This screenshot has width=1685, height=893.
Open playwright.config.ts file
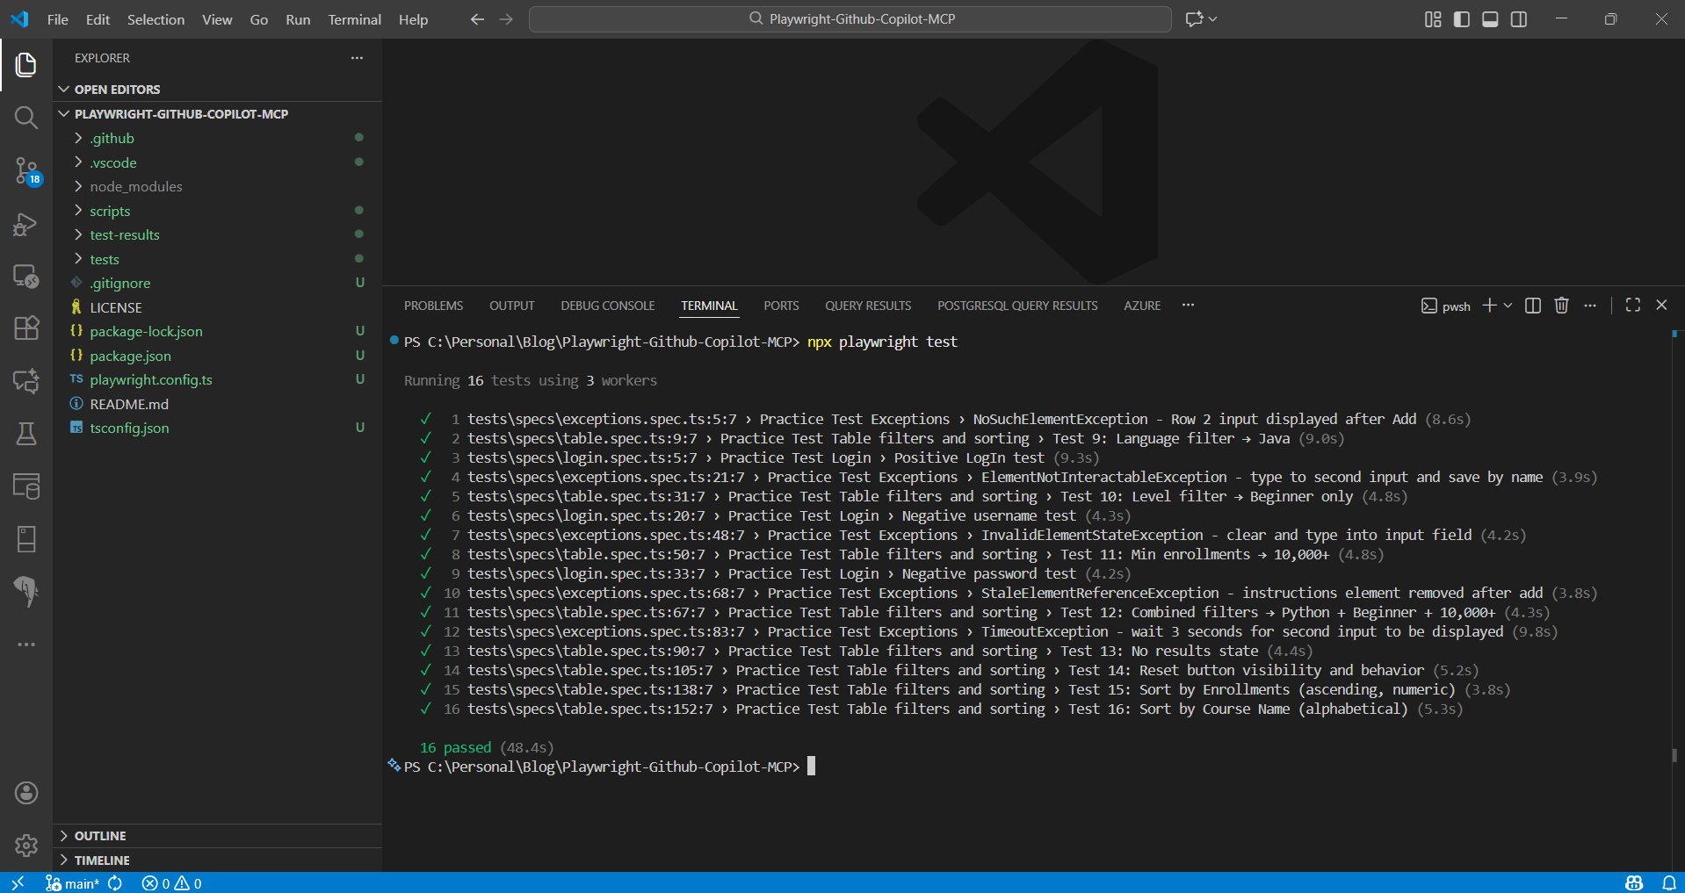[151, 379]
